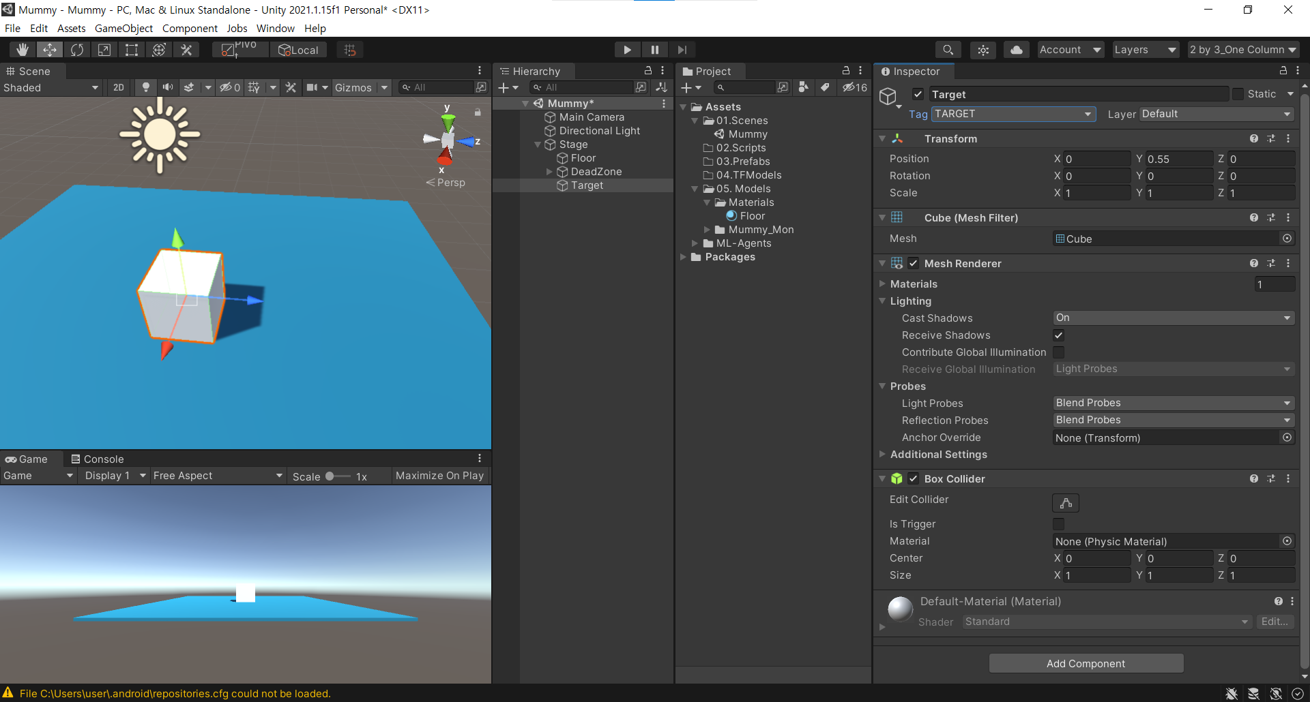Click the Scene orientation gizmo

(x=448, y=140)
